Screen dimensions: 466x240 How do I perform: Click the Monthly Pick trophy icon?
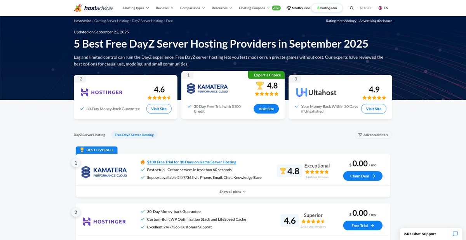pos(289,8)
